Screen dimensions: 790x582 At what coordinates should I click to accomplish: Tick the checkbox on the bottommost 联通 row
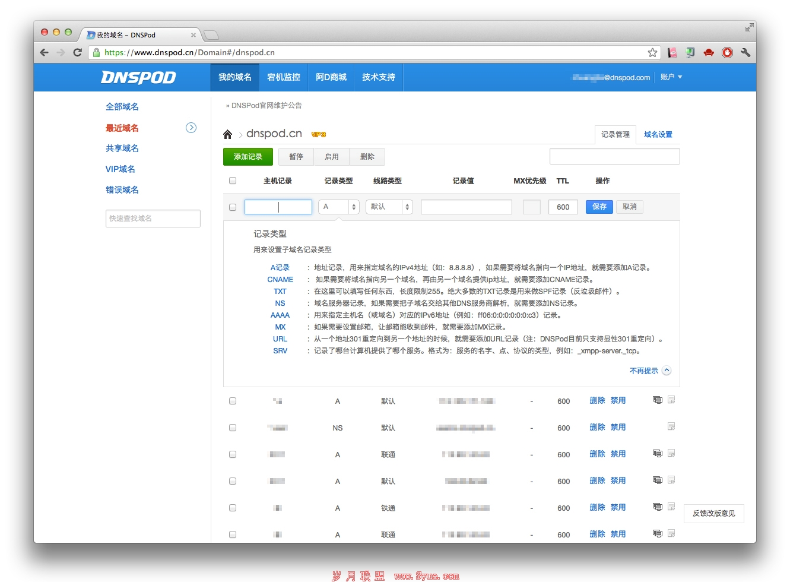click(x=233, y=534)
